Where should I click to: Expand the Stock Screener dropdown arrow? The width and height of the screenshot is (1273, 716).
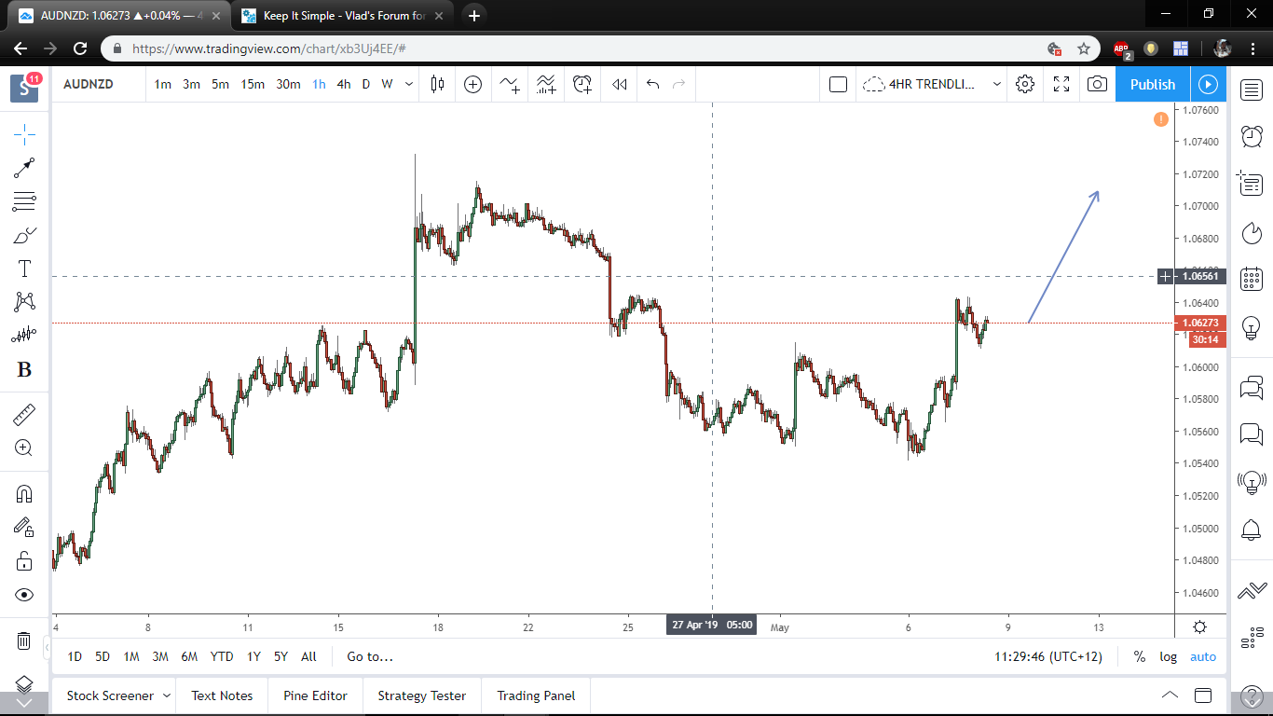(167, 695)
